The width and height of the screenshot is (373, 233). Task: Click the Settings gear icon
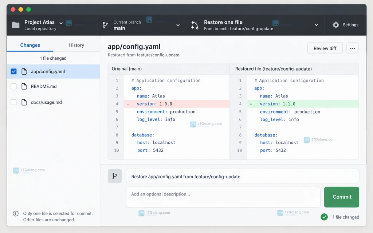[x=335, y=25]
